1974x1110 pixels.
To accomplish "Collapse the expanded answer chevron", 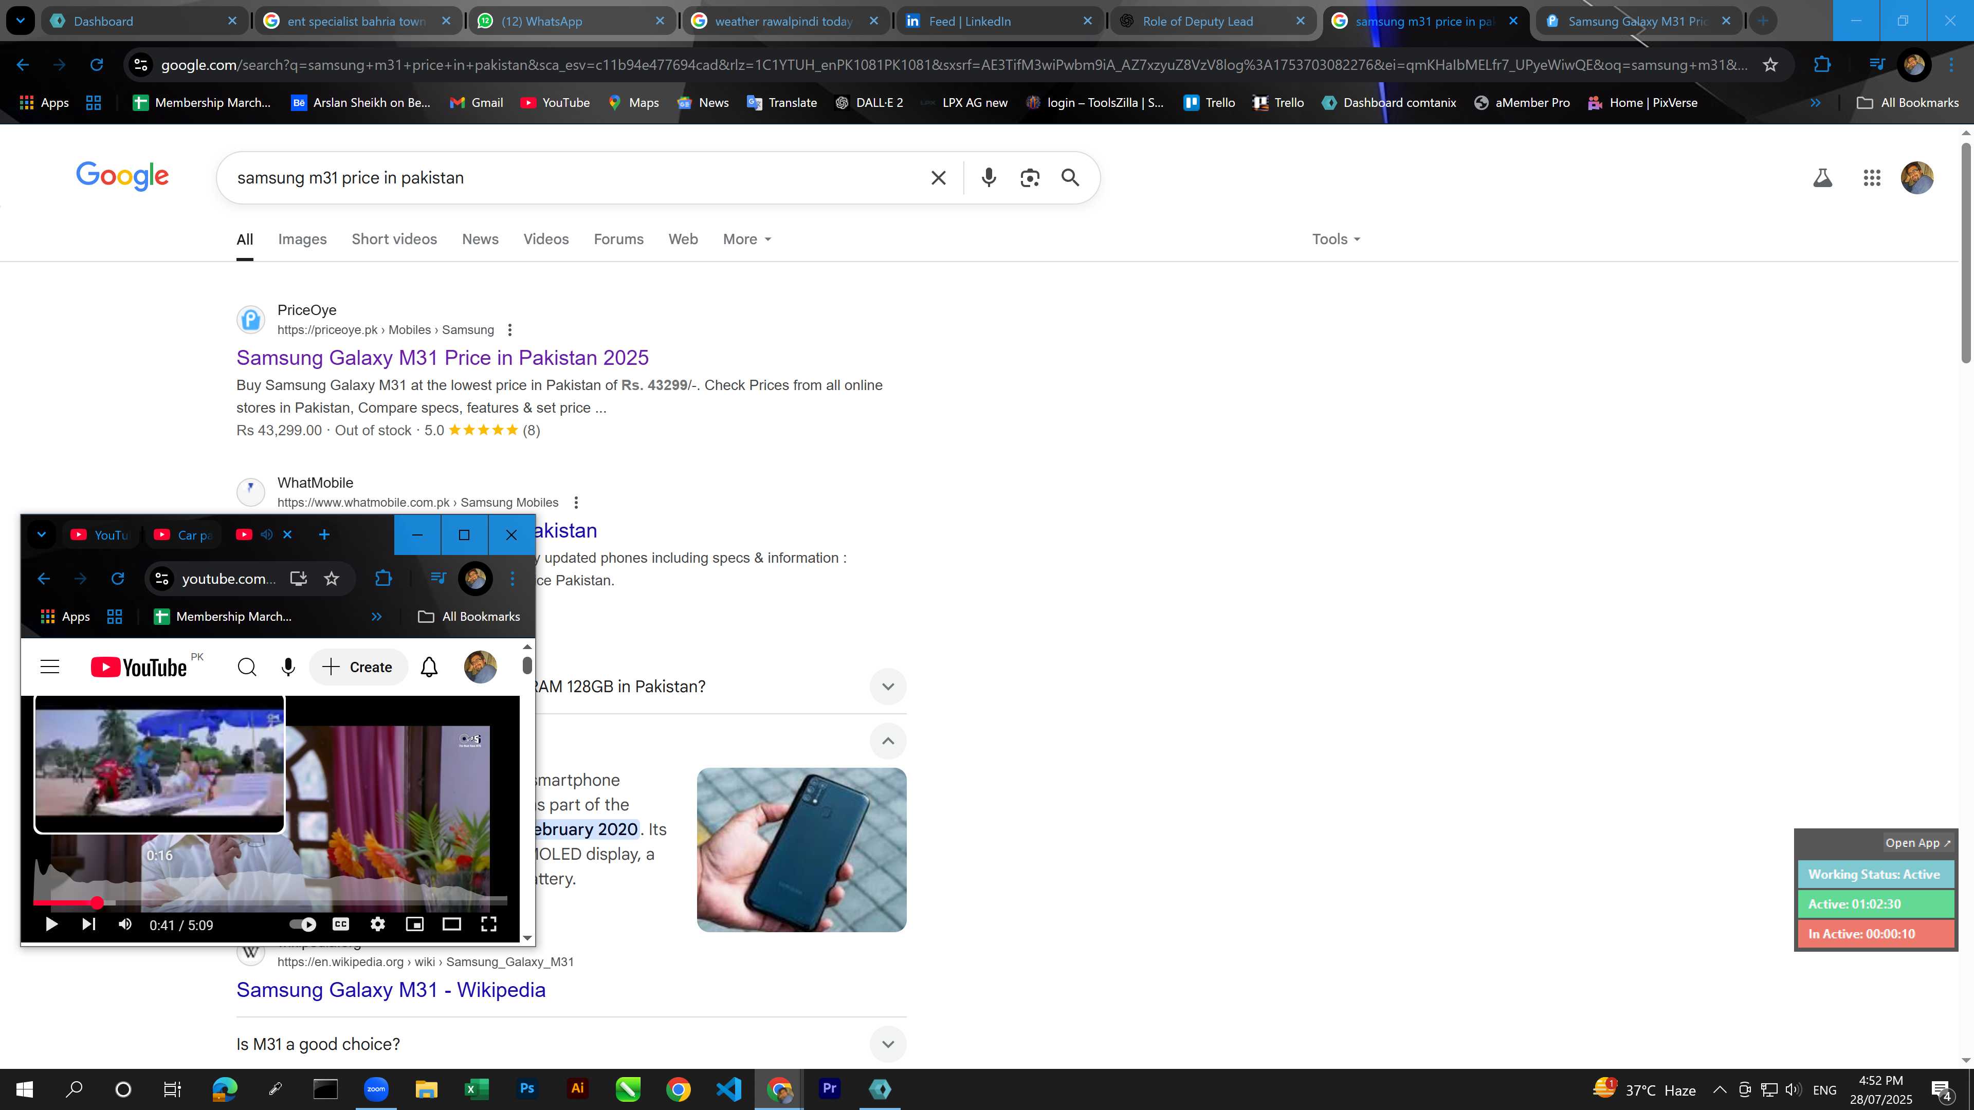I will point(888,741).
